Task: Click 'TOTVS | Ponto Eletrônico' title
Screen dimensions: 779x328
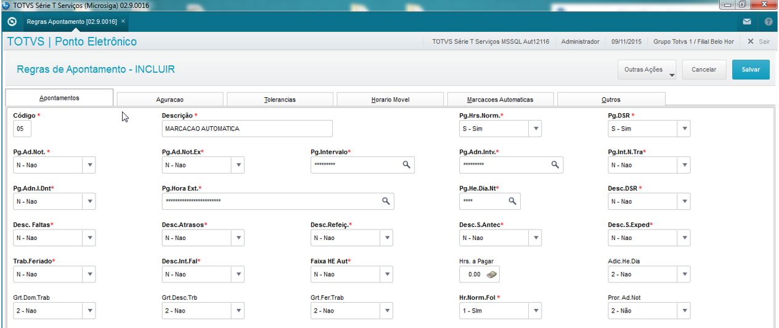Action: 72,42
